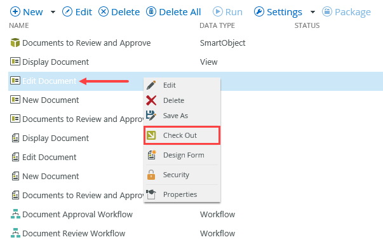
Task: Click the Properties icon in context menu
Action: click(151, 194)
